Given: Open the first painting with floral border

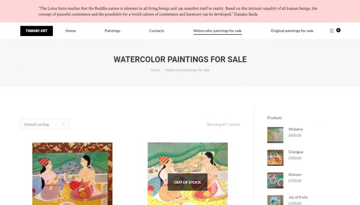Looking at the screenshot, I should (x=72, y=174).
